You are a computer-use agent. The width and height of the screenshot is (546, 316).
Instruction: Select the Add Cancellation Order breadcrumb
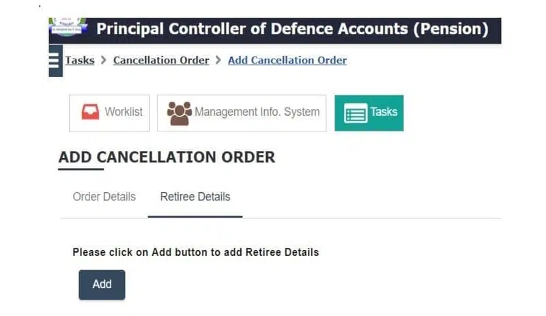tap(287, 61)
